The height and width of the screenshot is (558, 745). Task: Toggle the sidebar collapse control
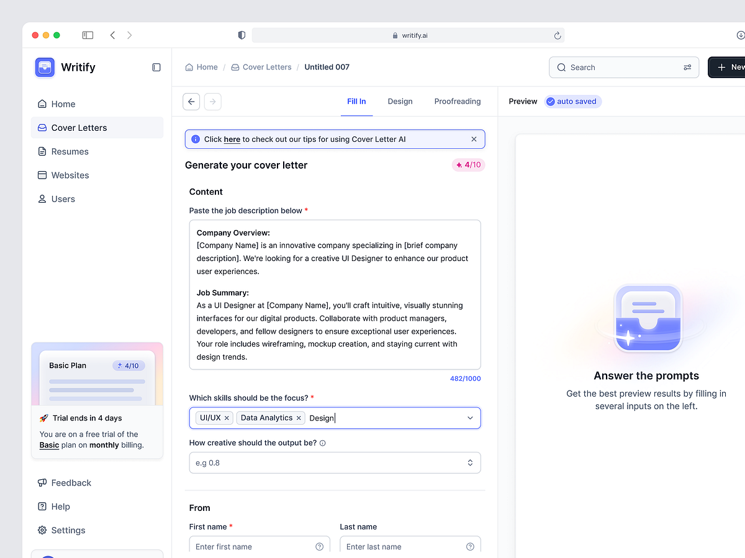[x=156, y=67]
